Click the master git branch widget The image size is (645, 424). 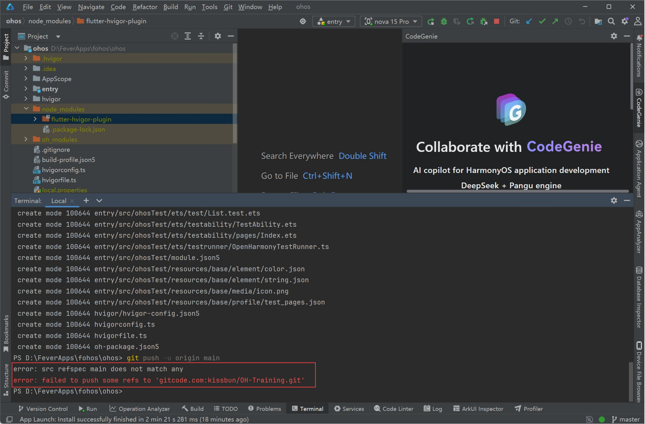(626, 419)
